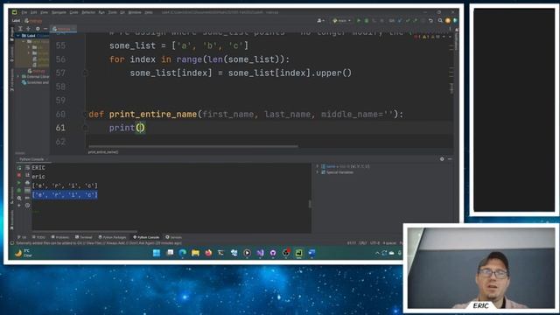Click the green execute console icon
Screen dimensions: 560x315
(19, 183)
